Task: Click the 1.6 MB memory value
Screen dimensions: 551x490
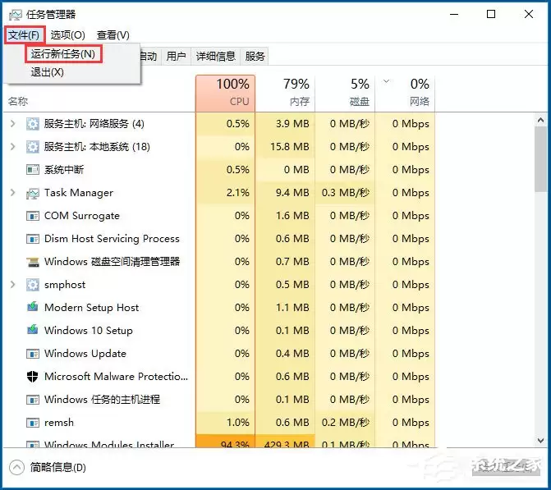Action: 292,216
